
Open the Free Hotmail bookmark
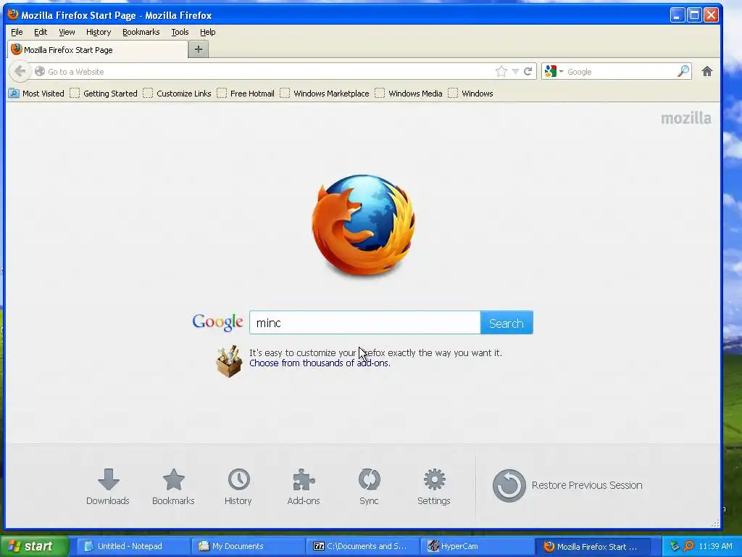[x=246, y=94]
